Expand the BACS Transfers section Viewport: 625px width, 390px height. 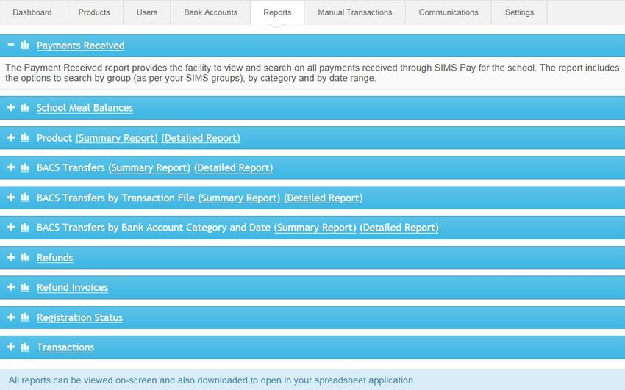[11, 167]
